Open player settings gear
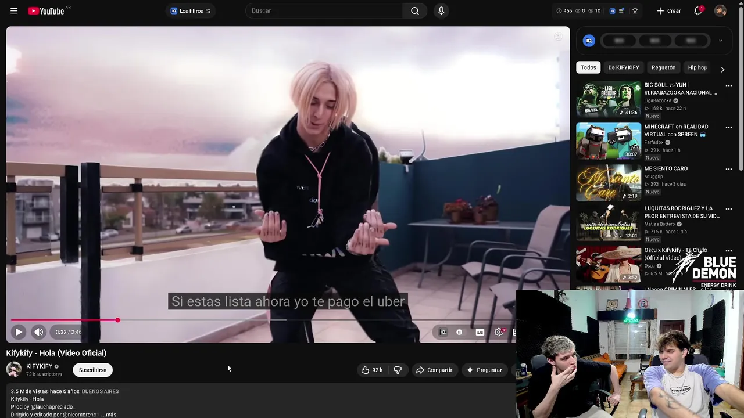Screen dimensions: 744x418 coord(499,332)
